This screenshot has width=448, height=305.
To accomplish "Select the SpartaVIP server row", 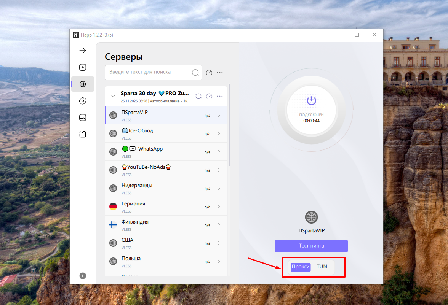I will (166, 115).
